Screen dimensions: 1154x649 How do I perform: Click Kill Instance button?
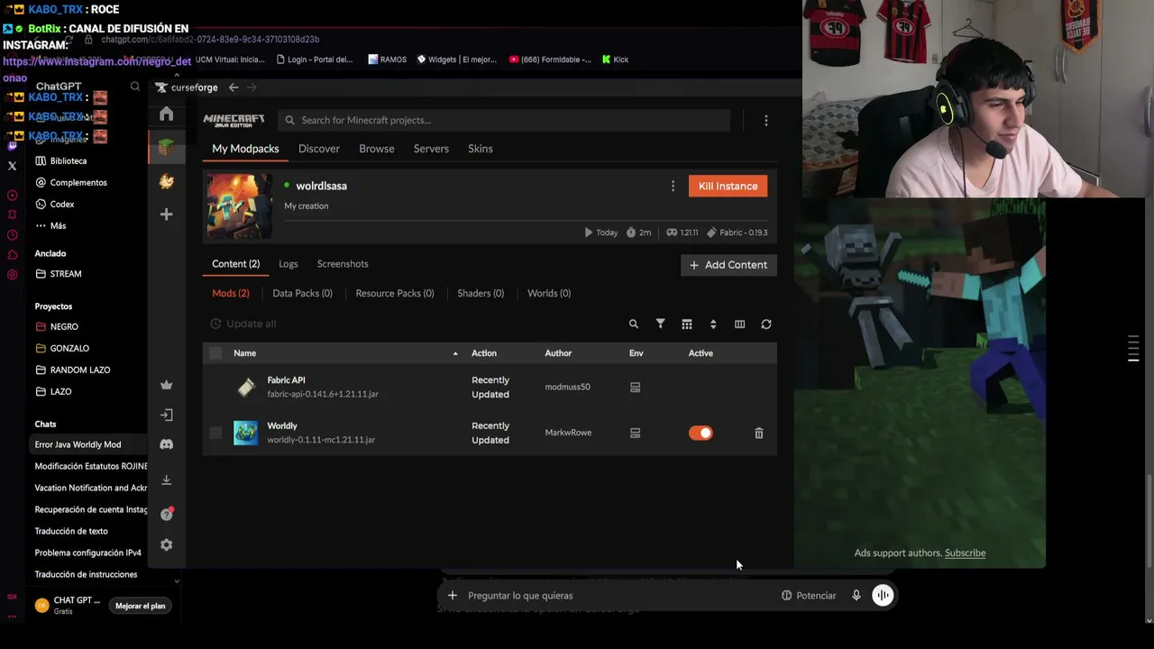coord(728,187)
